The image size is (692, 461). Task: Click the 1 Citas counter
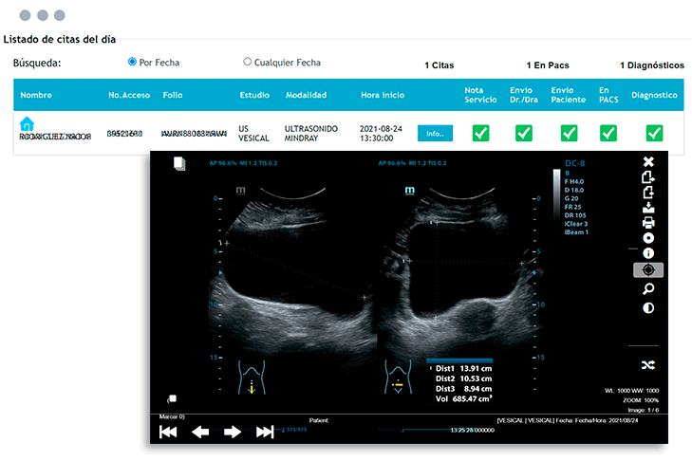point(440,65)
